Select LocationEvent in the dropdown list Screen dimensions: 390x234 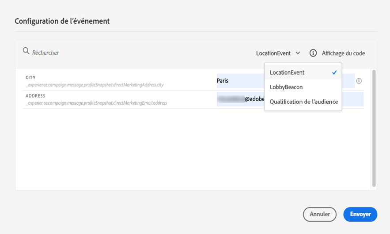click(287, 72)
